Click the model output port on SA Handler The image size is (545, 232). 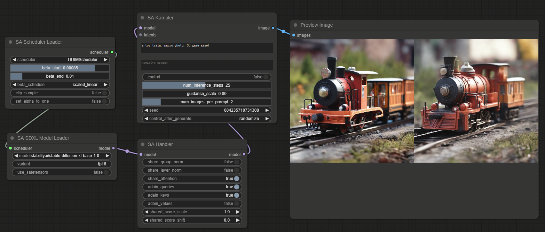click(244, 154)
